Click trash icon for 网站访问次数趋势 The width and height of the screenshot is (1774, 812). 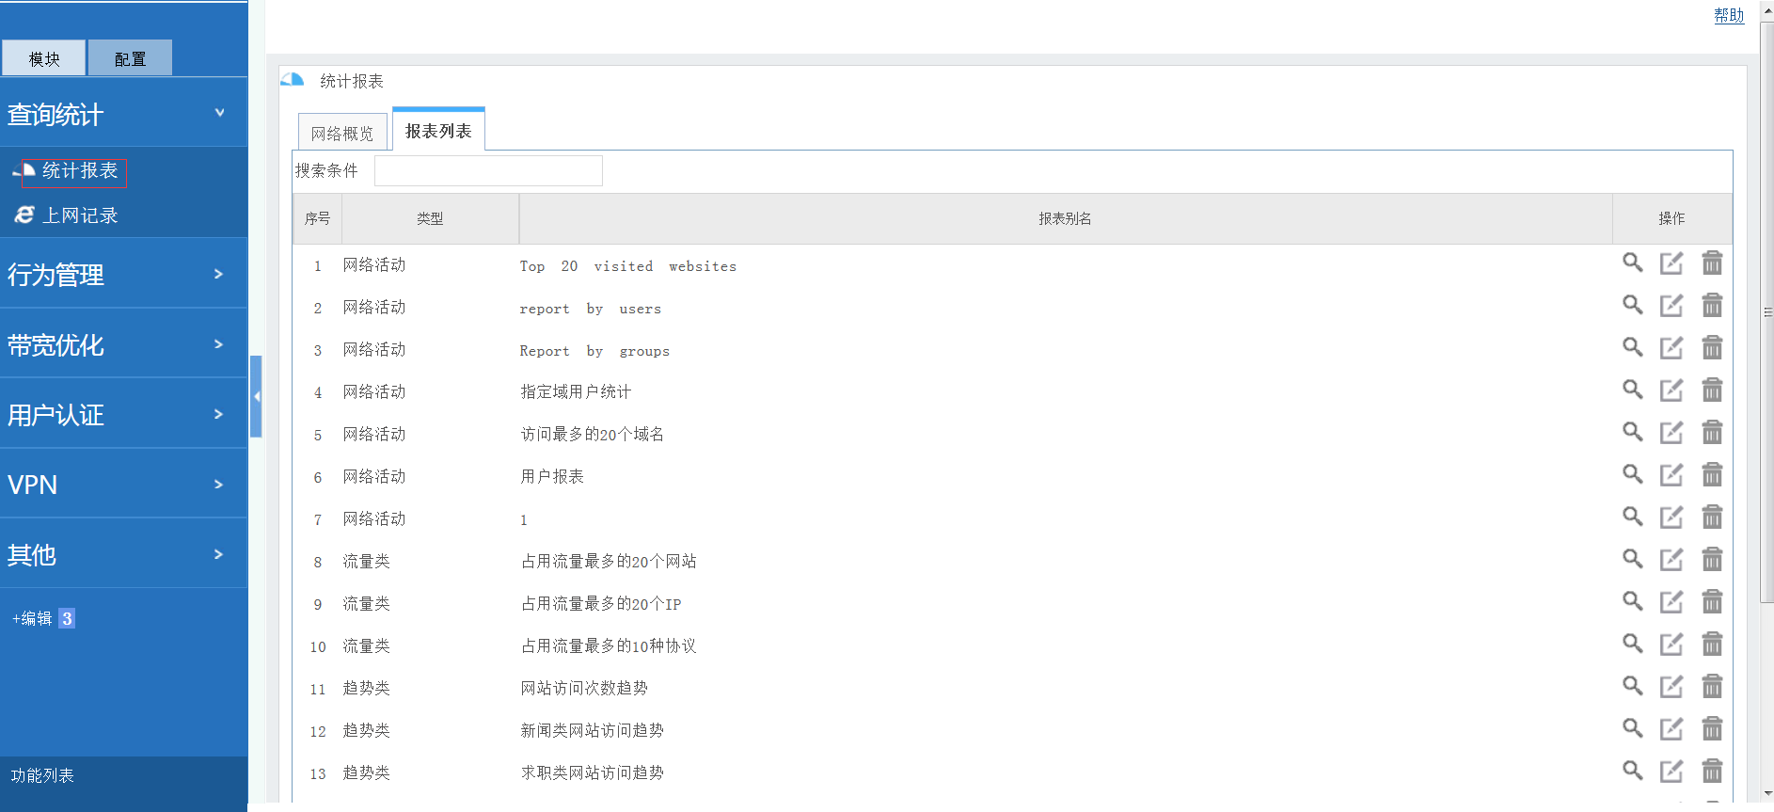click(x=1712, y=687)
